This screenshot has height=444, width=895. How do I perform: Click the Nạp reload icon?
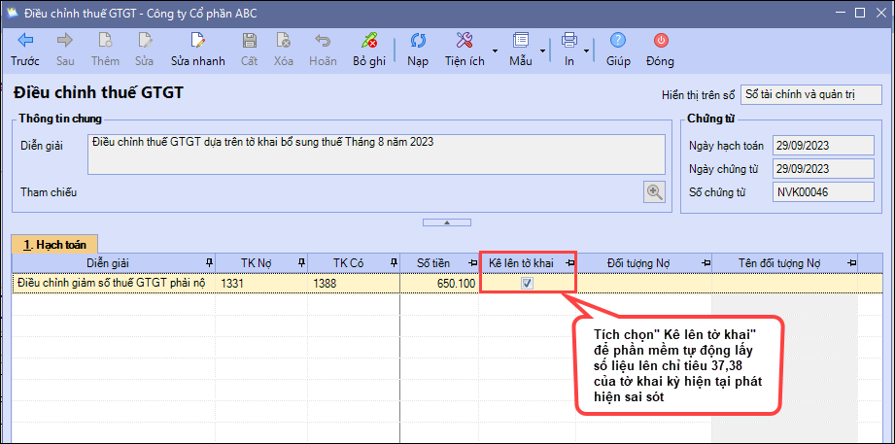tap(418, 41)
